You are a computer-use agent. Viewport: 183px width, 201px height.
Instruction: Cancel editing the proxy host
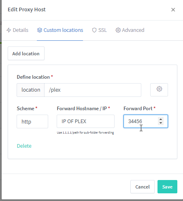coord(143,187)
